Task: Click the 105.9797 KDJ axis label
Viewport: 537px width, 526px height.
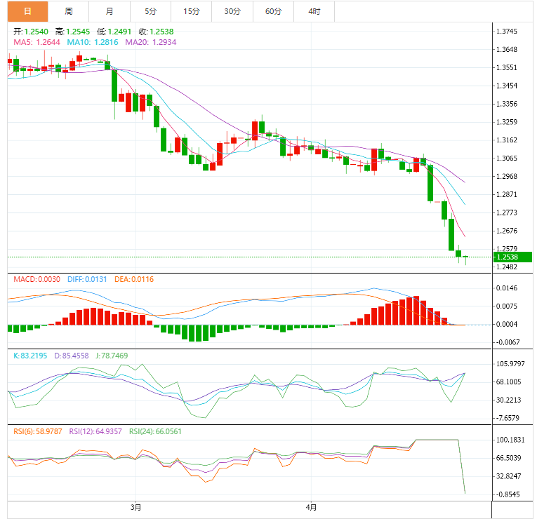Action: [x=510, y=364]
